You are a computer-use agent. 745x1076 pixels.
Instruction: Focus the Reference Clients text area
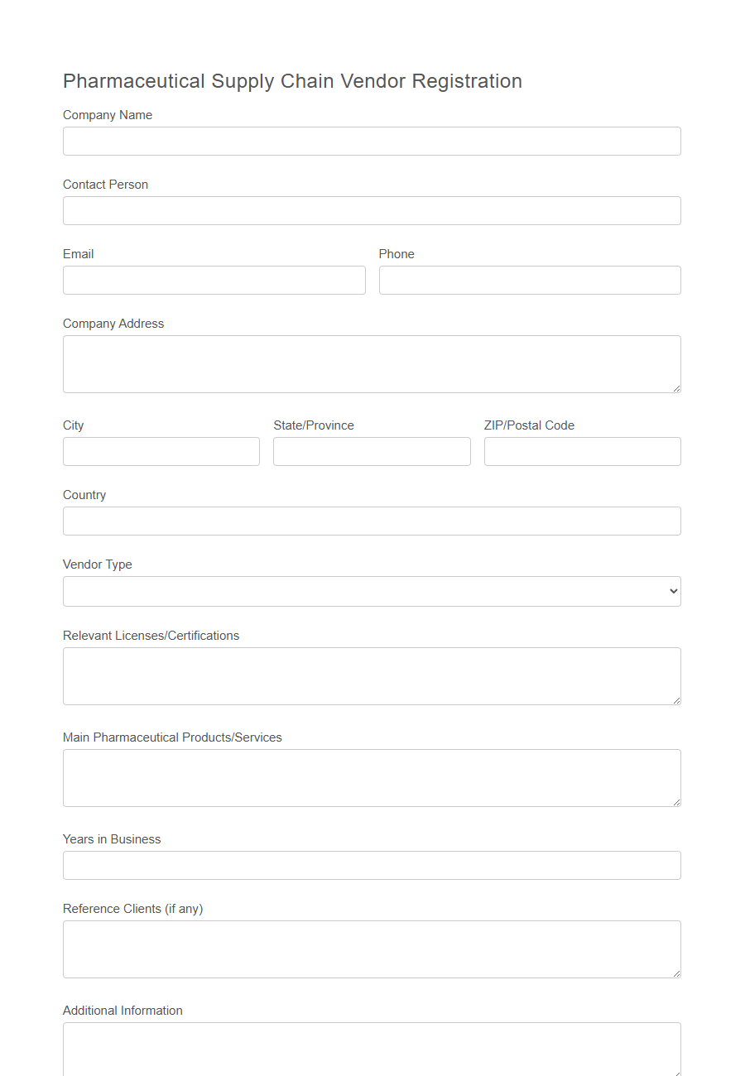click(x=371, y=948)
